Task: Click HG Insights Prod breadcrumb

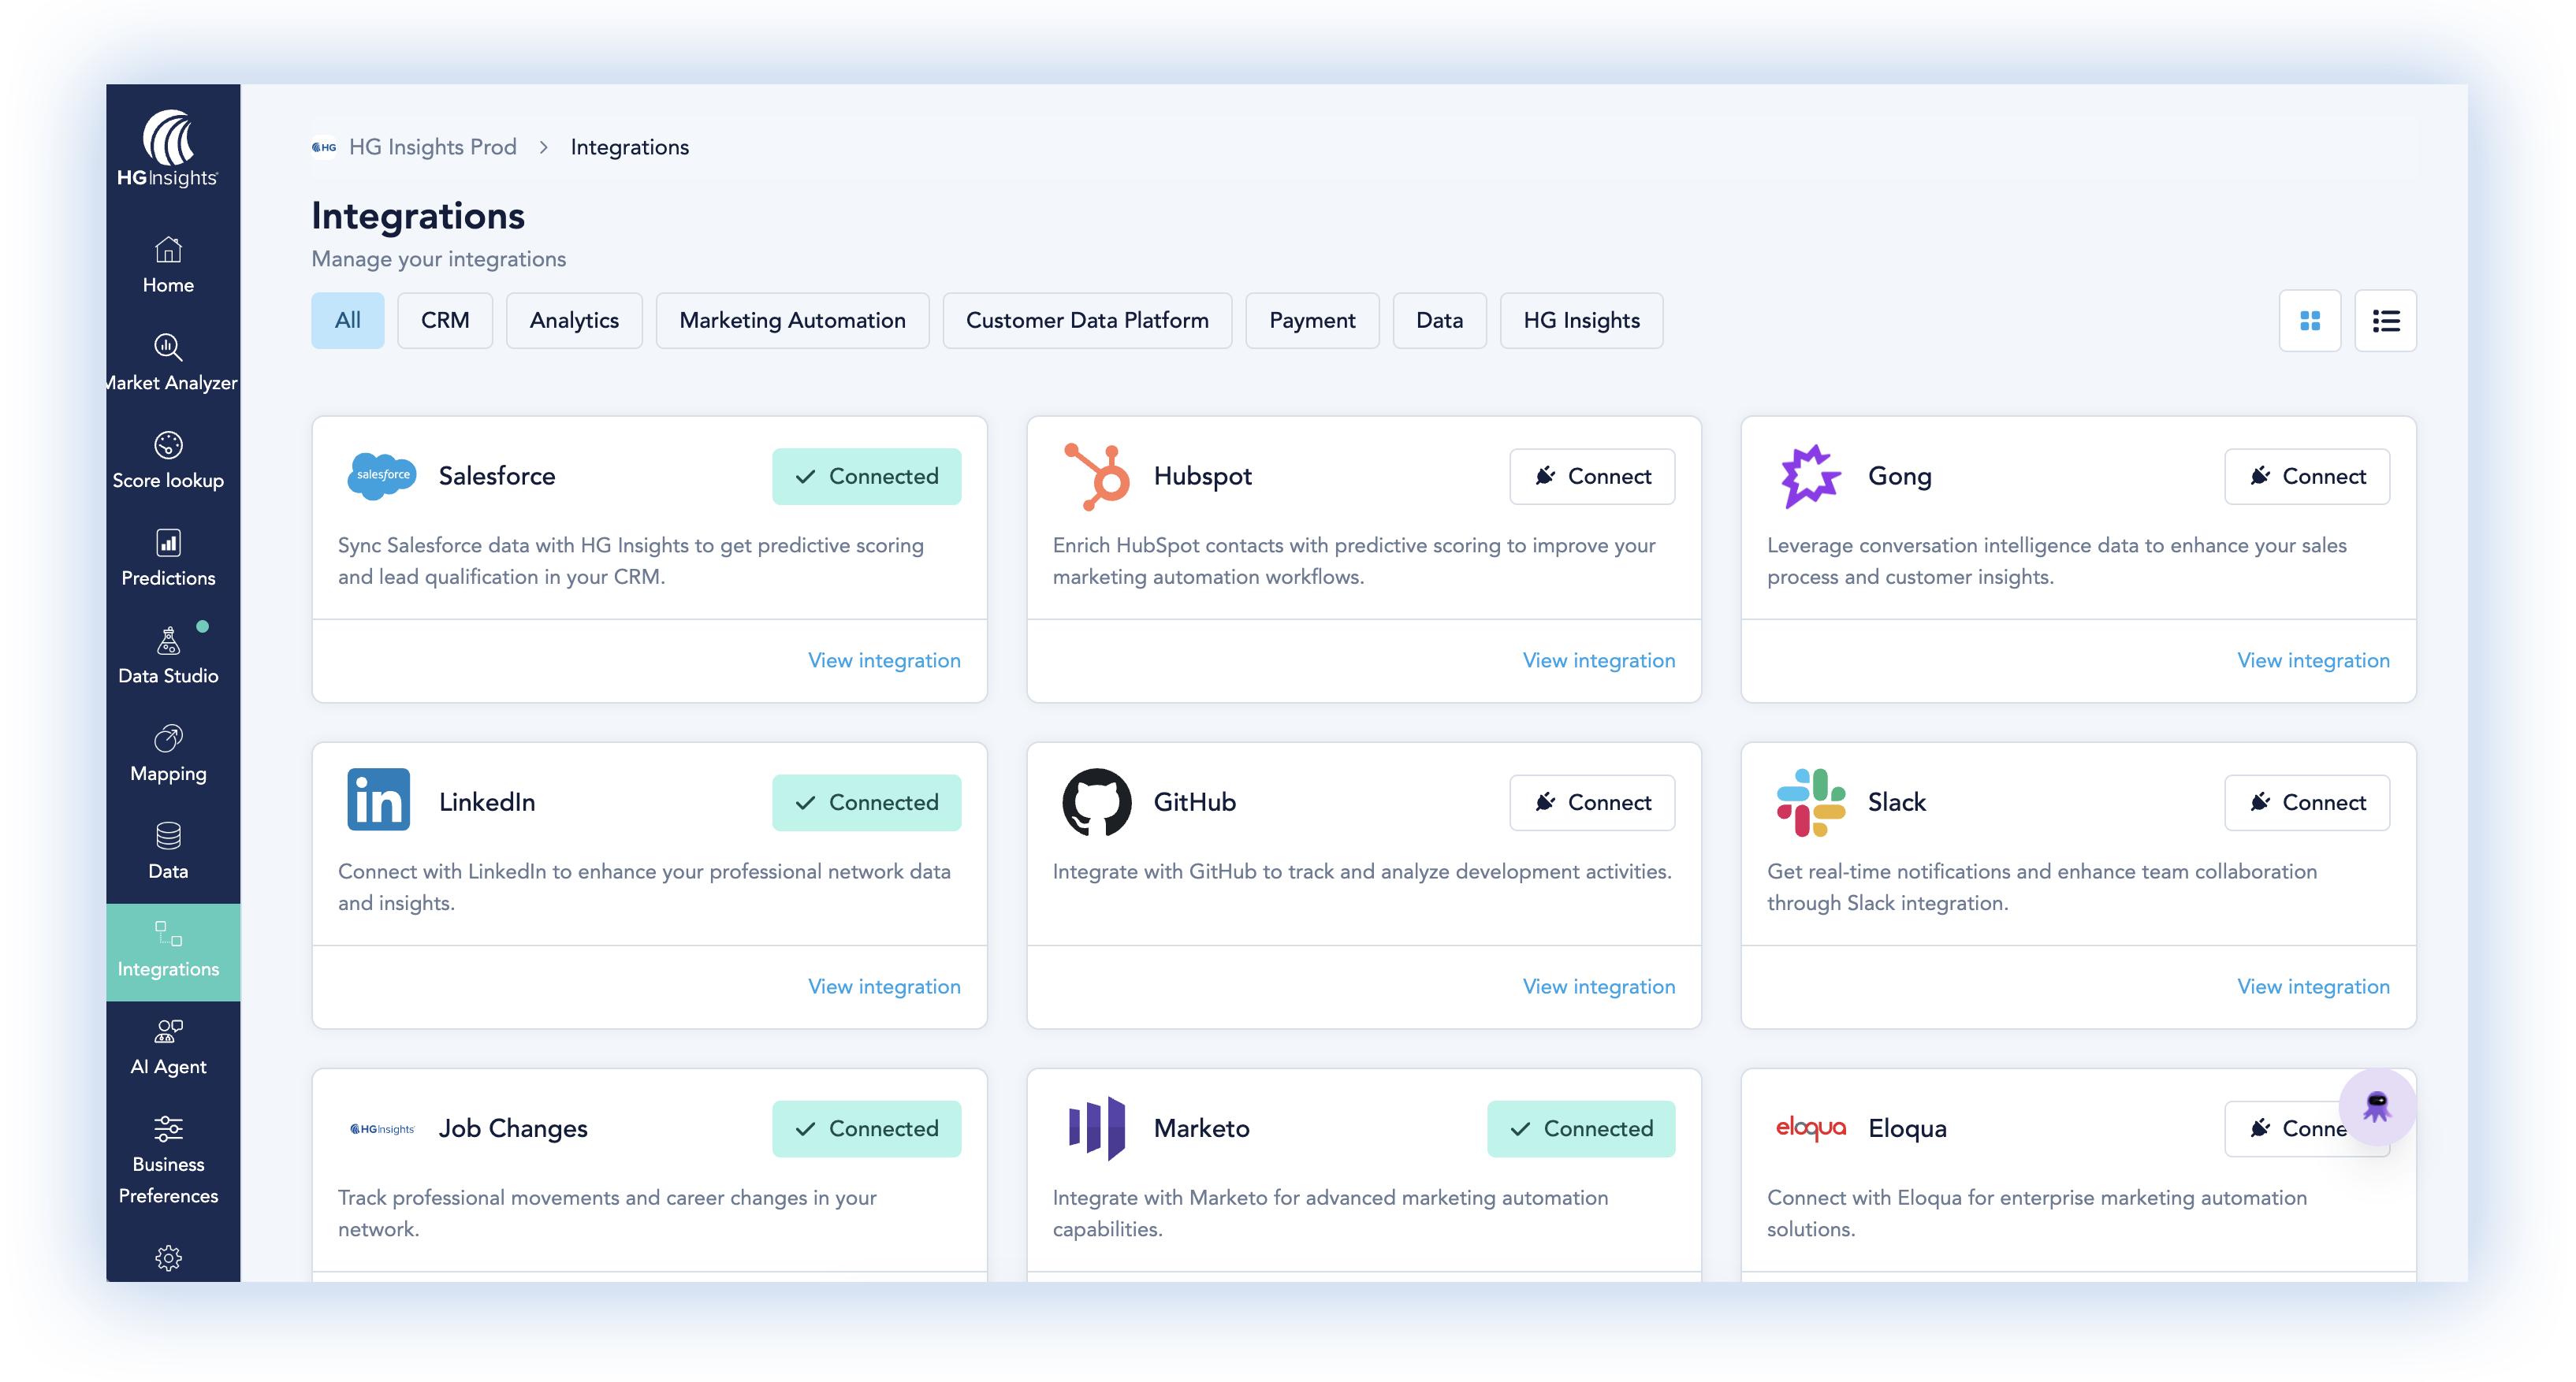Action: (x=432, y=147)
